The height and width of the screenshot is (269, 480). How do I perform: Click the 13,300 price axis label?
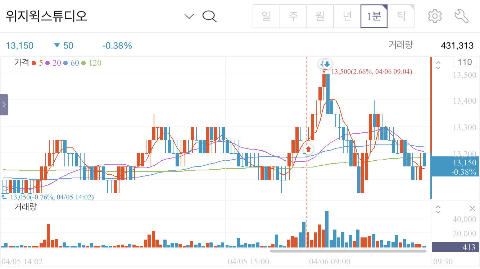(x=465, y=128)
